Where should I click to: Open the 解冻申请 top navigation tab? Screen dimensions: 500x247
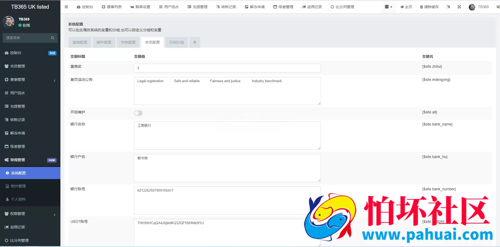pyautogui.click(x=255, y=7)
